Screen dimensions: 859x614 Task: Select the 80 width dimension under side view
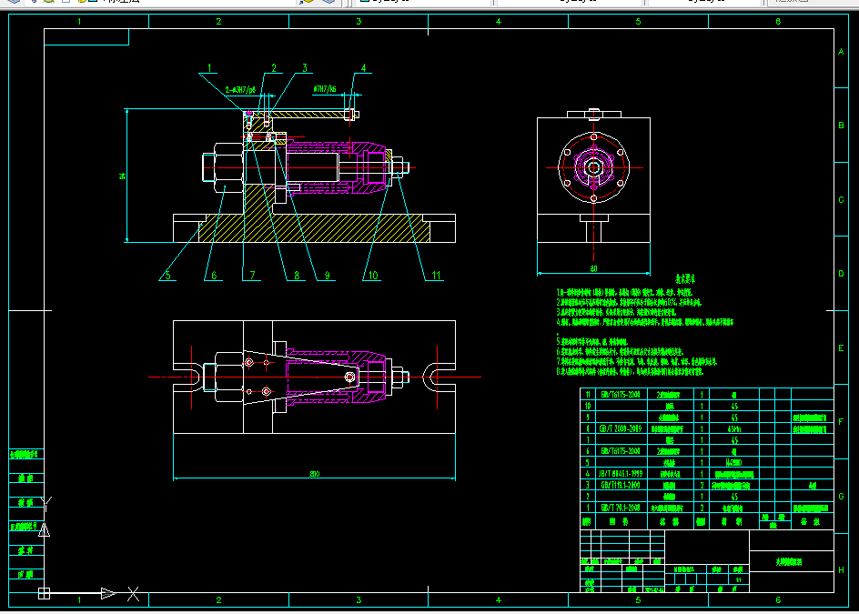pyautogui.click(x=593, y=268)
